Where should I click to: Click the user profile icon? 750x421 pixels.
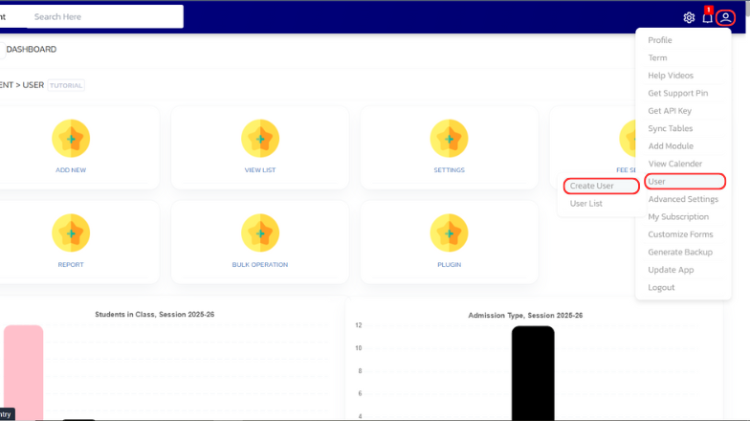[x=725, y=17]
